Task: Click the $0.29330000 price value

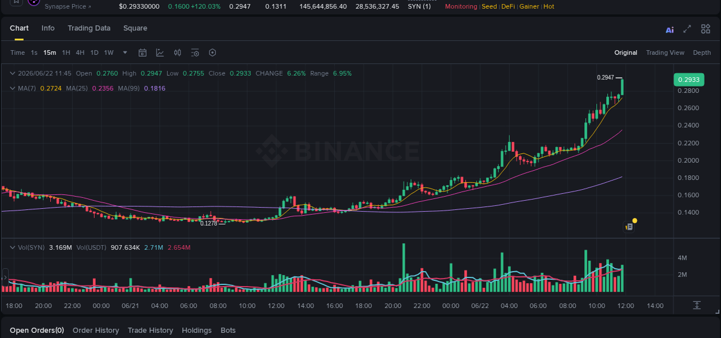Action: click(139, 6)
